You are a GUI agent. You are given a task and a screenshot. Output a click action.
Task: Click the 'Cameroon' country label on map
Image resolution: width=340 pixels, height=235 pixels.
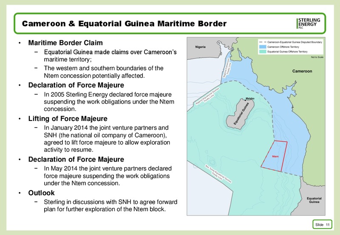302,71
